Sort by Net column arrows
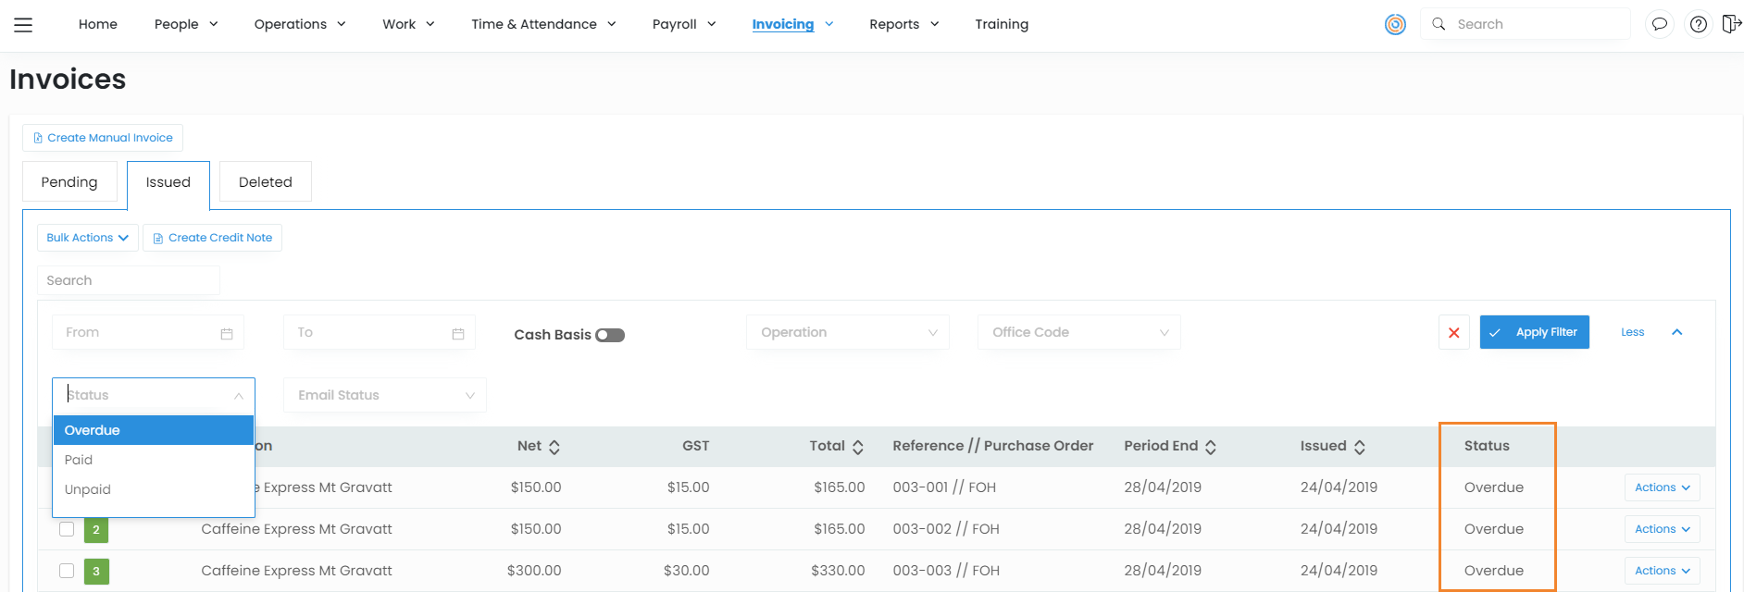 pyautogui.click(x=554, y=447)
